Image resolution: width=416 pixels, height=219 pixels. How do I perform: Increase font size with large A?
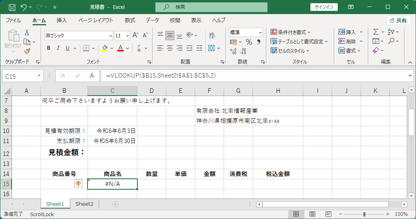(135, 35)
